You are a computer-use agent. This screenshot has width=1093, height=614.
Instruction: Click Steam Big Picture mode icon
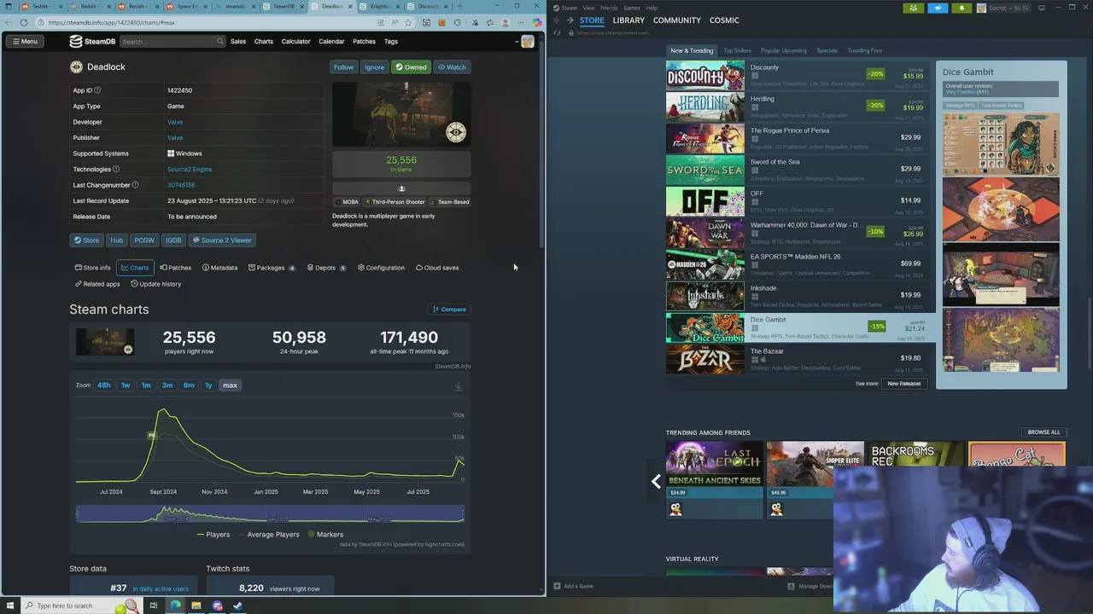(1041, 8)
